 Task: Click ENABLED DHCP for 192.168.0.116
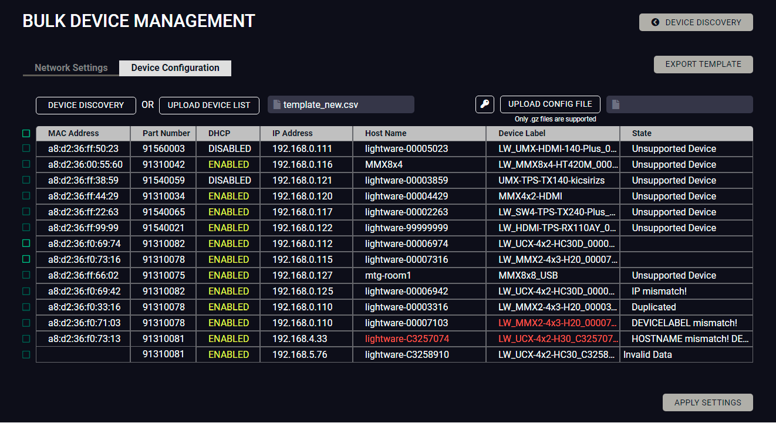point(228,165)
